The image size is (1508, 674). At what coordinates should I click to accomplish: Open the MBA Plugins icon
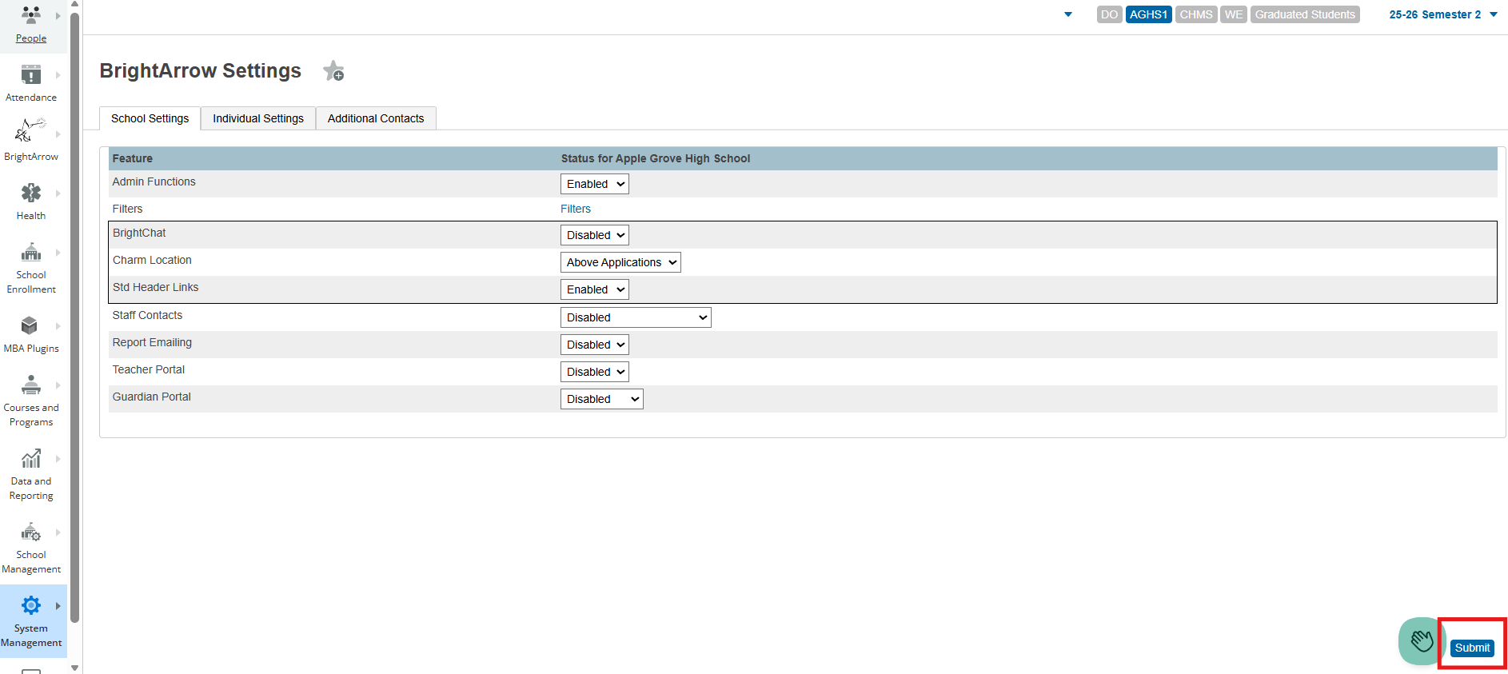(30, 325)
